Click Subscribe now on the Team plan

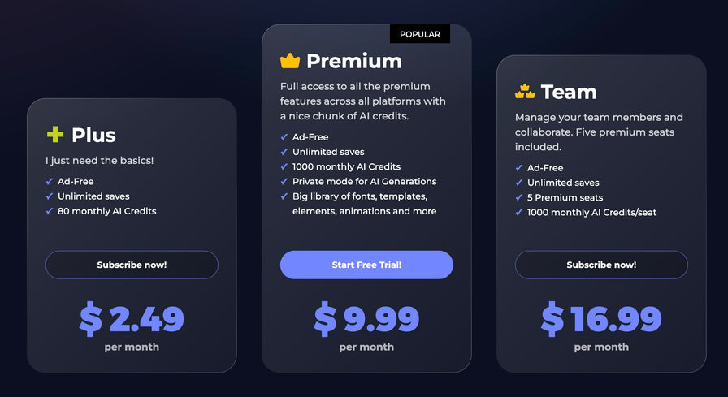601,265
